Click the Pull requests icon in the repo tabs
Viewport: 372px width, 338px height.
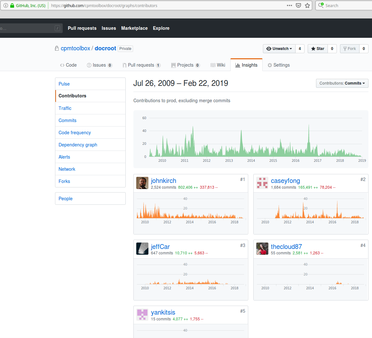124,65
